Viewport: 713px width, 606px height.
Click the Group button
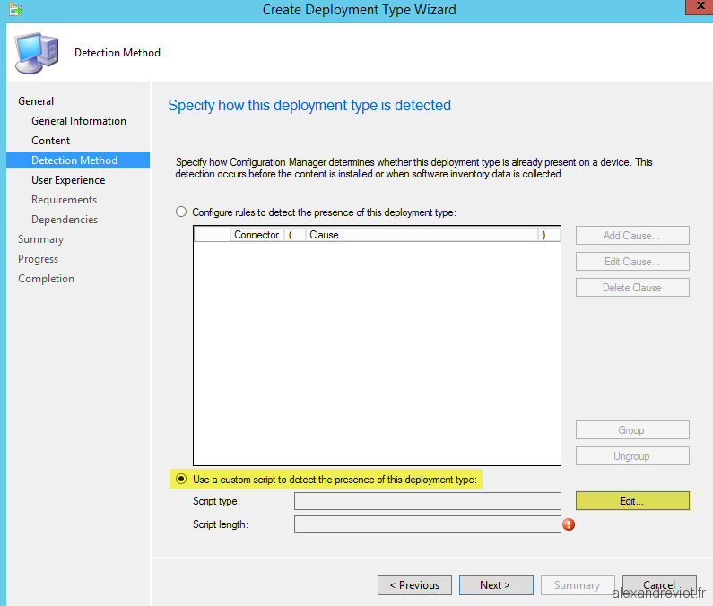(x=632, y=430)
